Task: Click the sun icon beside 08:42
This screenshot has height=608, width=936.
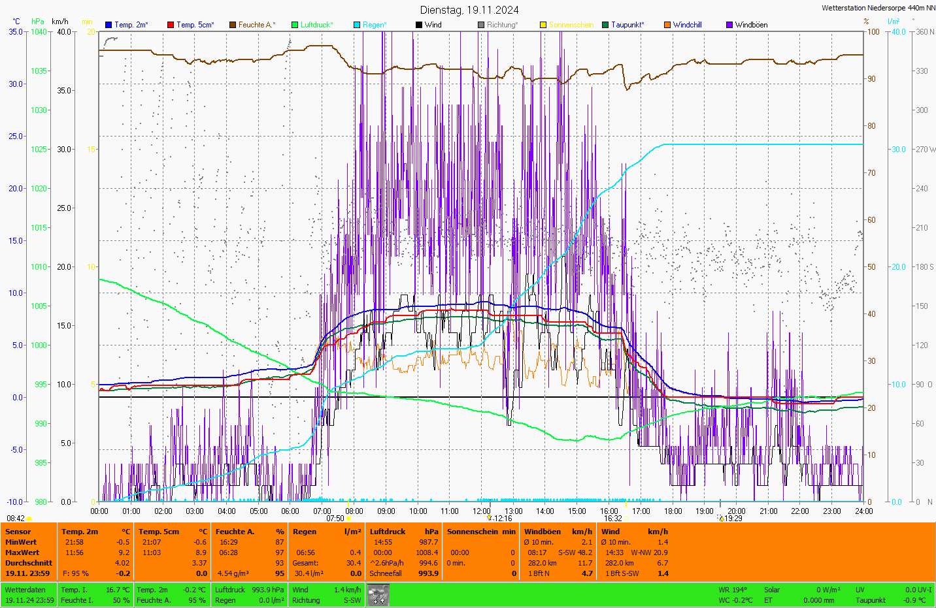Action: tap(29, 519)
